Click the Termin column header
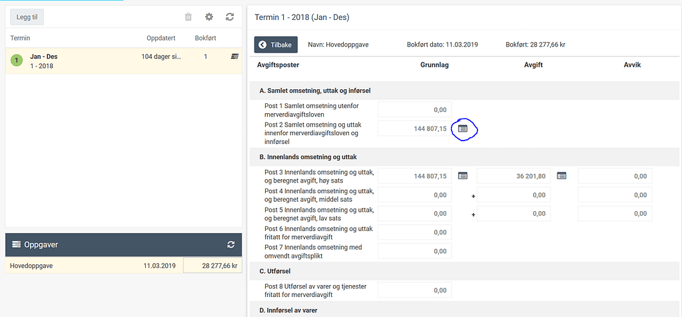The height and width of the screenshot is (317, 682). pos(20,38)
